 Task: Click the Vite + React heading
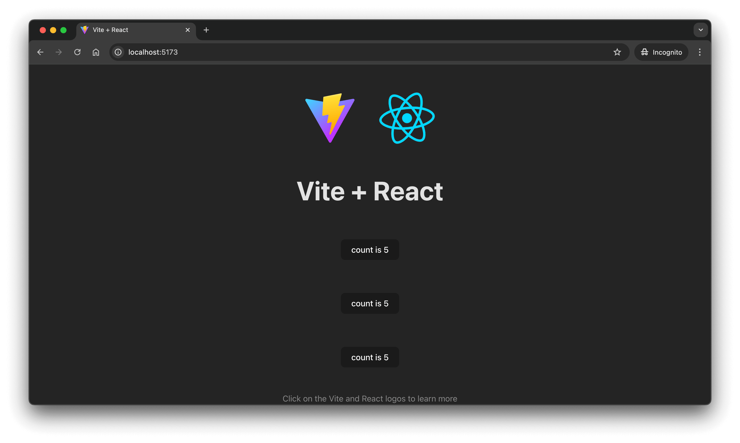369,191
